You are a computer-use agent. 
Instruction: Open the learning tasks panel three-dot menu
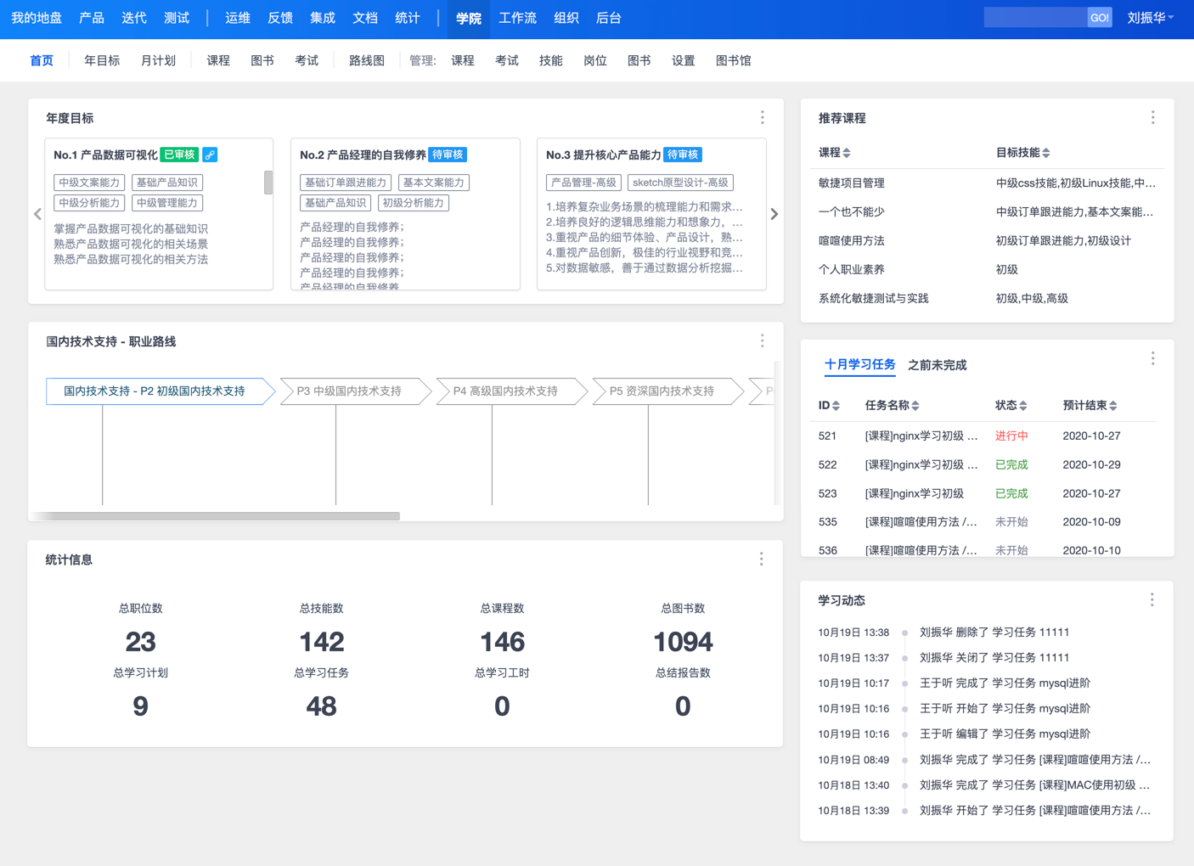1152,359
